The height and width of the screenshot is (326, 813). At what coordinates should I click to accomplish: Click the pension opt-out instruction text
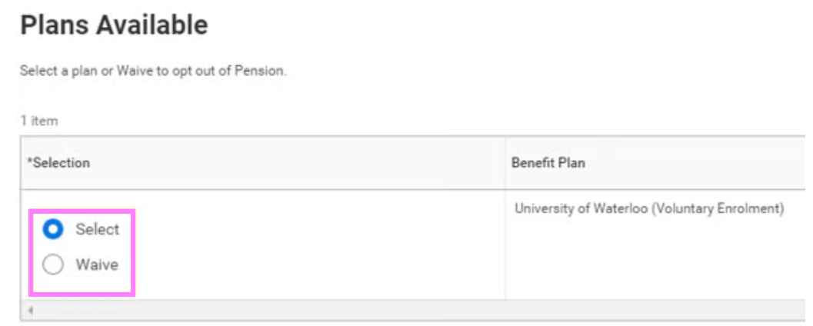[x=153, y=72]
